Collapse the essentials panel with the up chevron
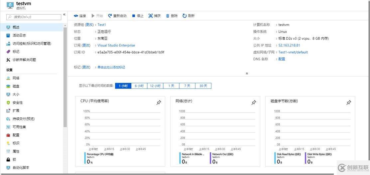 tap(247, 74)
